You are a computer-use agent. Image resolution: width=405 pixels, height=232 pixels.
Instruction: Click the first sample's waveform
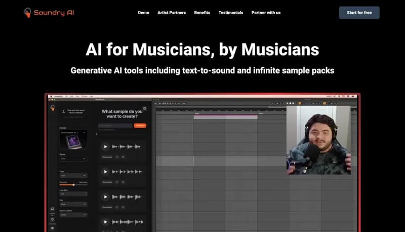click(127, 147)
